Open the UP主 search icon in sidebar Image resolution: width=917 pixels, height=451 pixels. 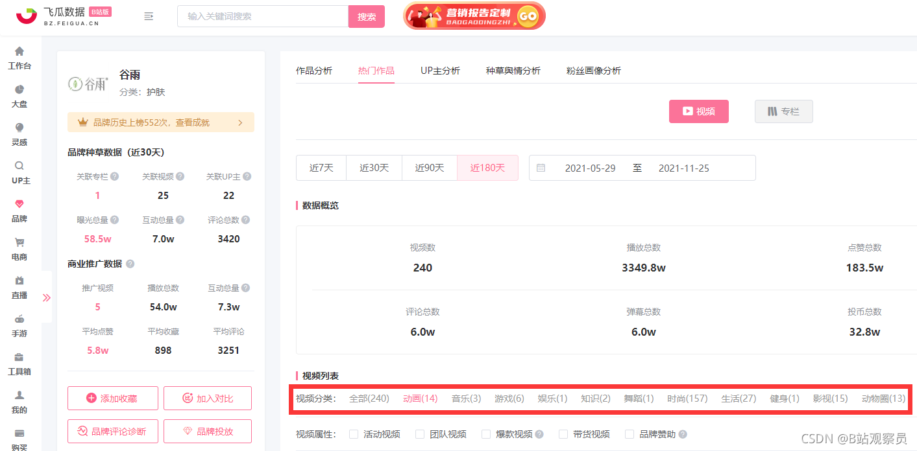tap(19, 166)
